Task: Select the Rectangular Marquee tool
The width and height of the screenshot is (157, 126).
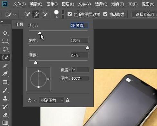Action: click(5, 41)
